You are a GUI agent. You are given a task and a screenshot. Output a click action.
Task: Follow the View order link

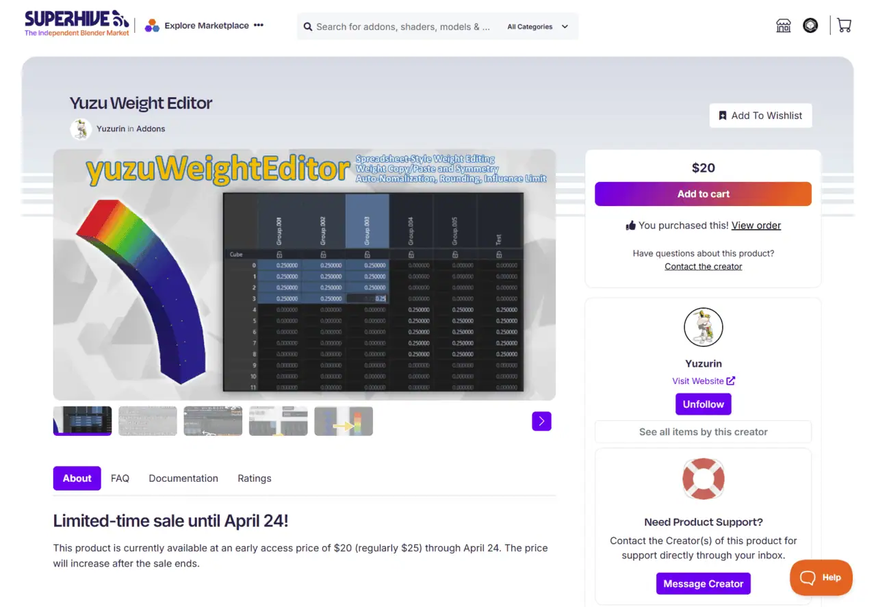[756, 225]
